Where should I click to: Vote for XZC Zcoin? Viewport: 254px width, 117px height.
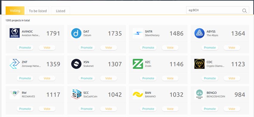pyautogui.click(x=170, y=78)
